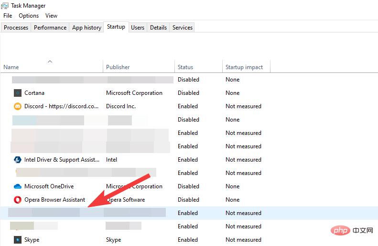Image resolution: width=378 pixels, height=246 pixels.
Task: Click the Intel Driver & Support Assistant icon
Action: click(18, 160)
